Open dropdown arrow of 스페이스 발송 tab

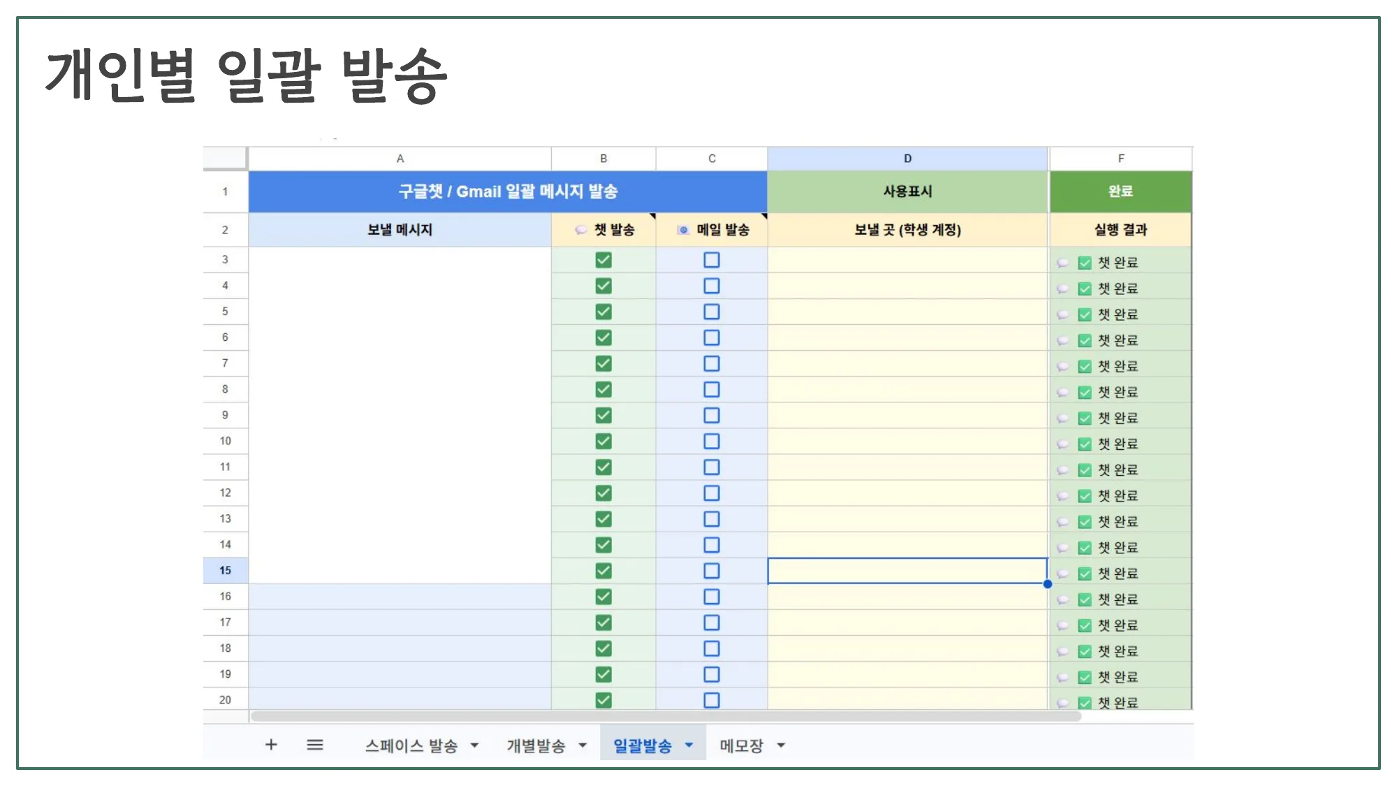point(475,745)
